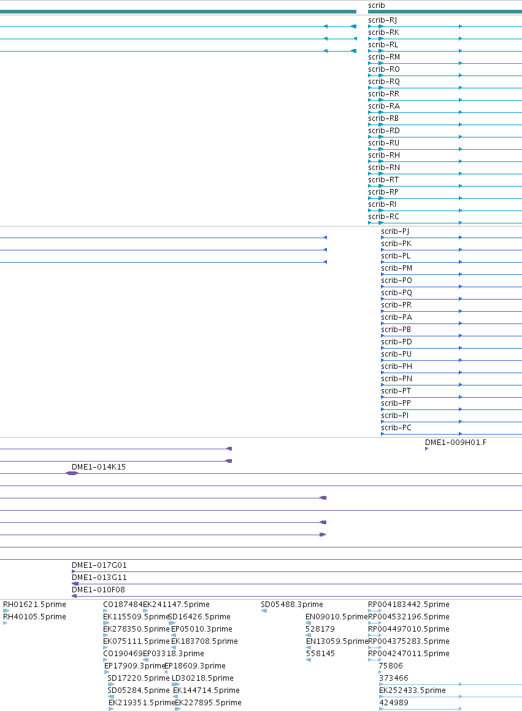Select the DME1-014K15 clone

[x=99, y=467]
